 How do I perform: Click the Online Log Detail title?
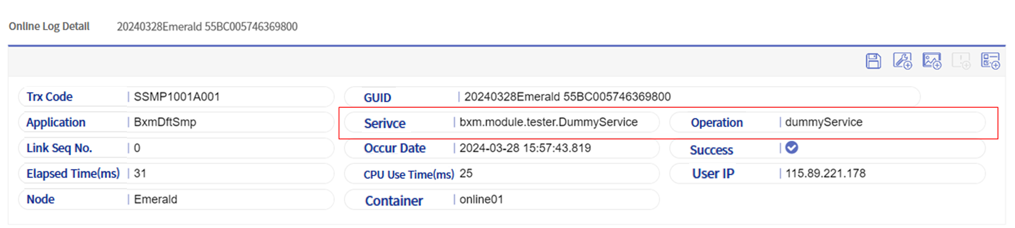[x=49, y=26]
